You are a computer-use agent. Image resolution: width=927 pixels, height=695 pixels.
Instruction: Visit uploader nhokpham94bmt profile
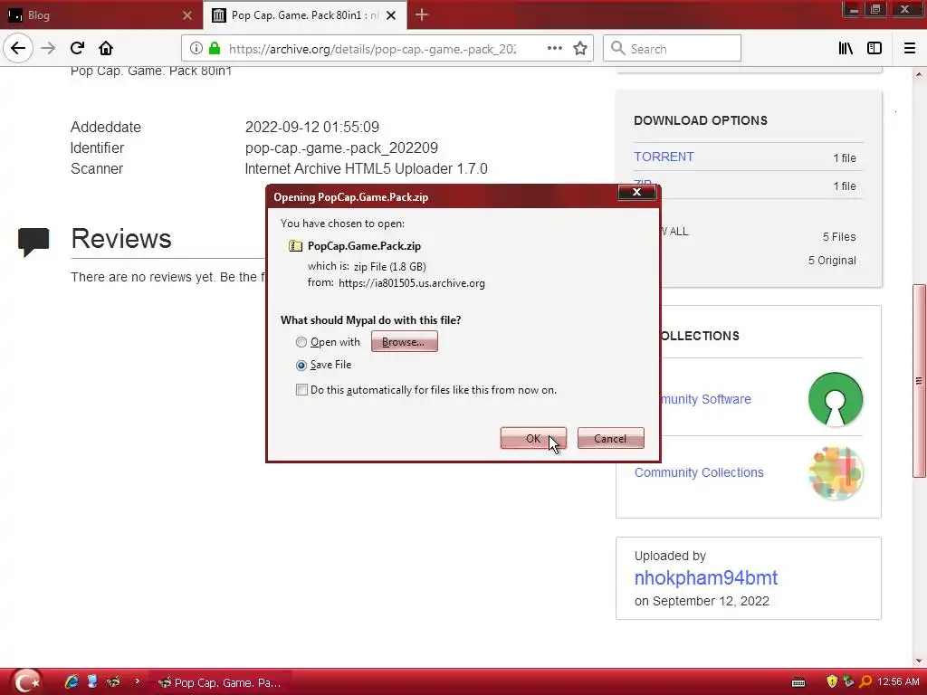706,577
